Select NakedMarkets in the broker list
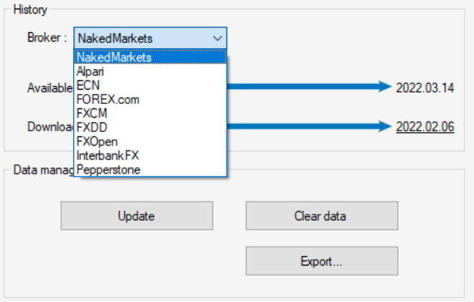This screenshot has height=302, width=474. point(151,57)
